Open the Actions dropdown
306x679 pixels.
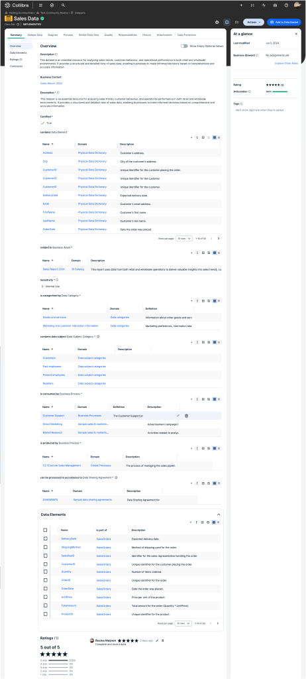tap(254, 22)
